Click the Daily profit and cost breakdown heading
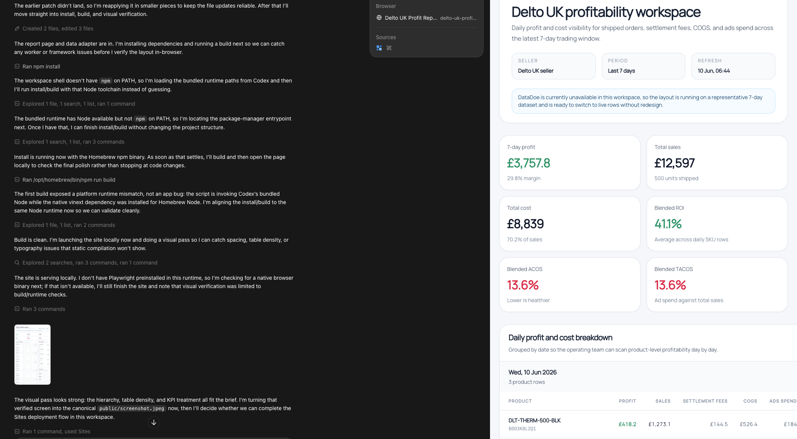This screenshot has width=797, height=439. 560,338
